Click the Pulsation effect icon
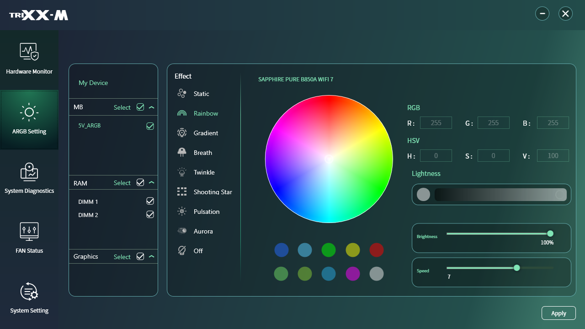Image resolution: width=585 pixels, height=329 pixels. [x=182, y=212]
